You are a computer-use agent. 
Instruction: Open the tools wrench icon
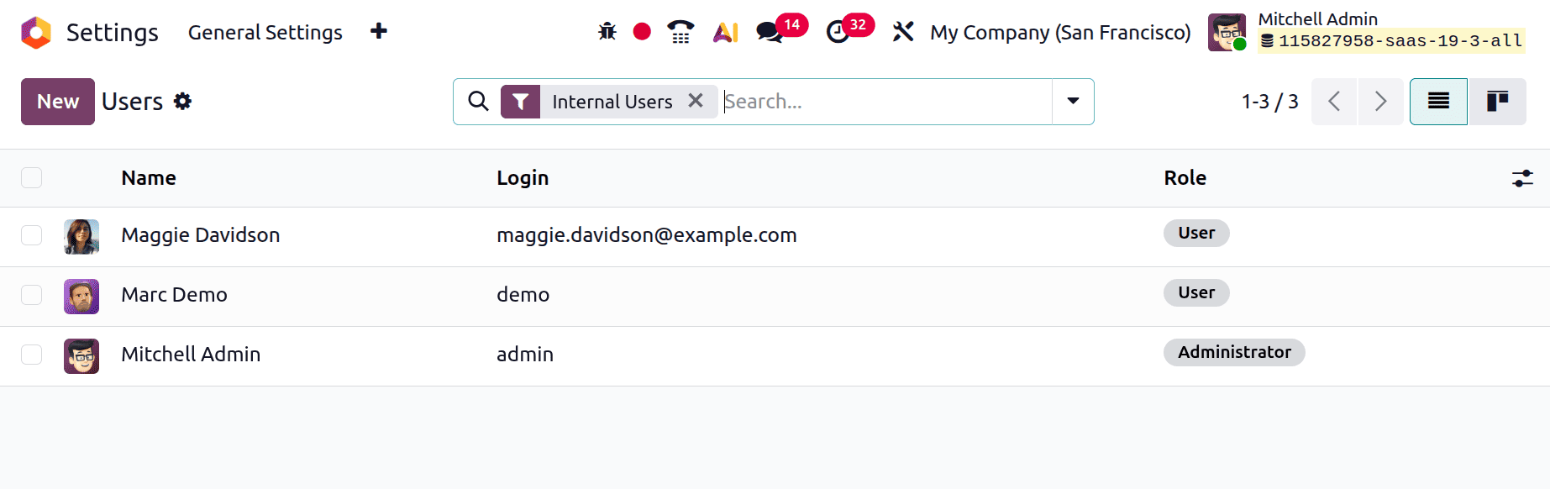(903, 32)
